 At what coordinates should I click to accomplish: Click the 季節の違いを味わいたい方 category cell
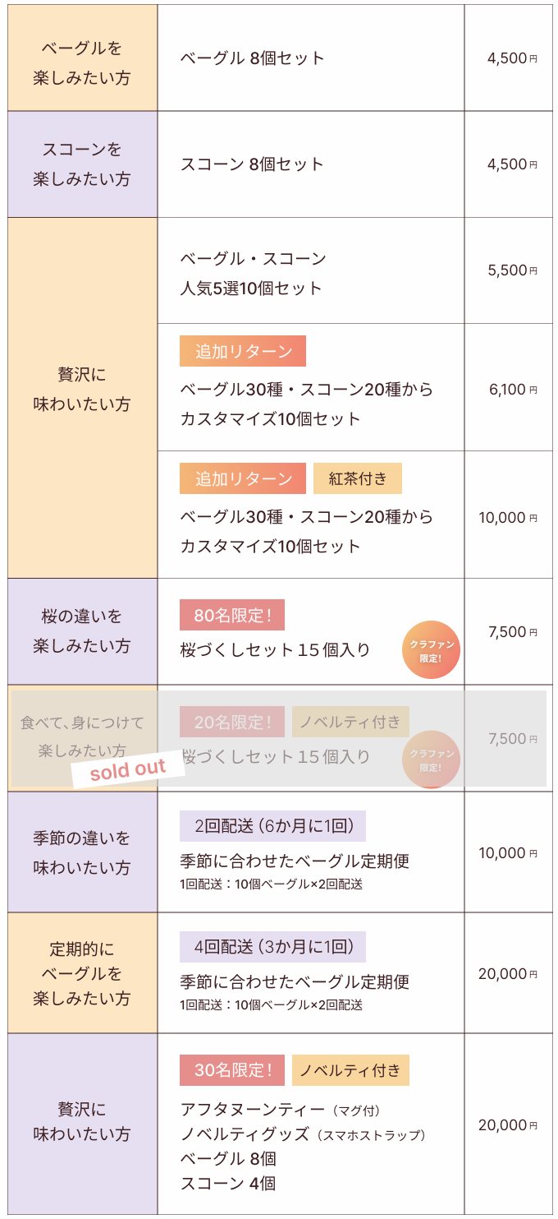pyautogui.click(x=82, y=852)
